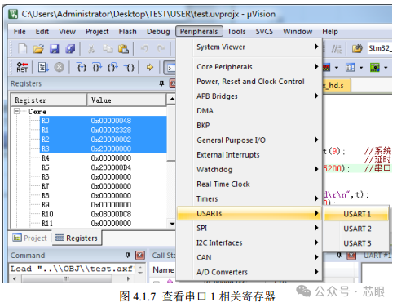The width and height of the screenshot is (397, 307).
Task: Show next statement yellow arrow
Action: (x=150, y=67)
